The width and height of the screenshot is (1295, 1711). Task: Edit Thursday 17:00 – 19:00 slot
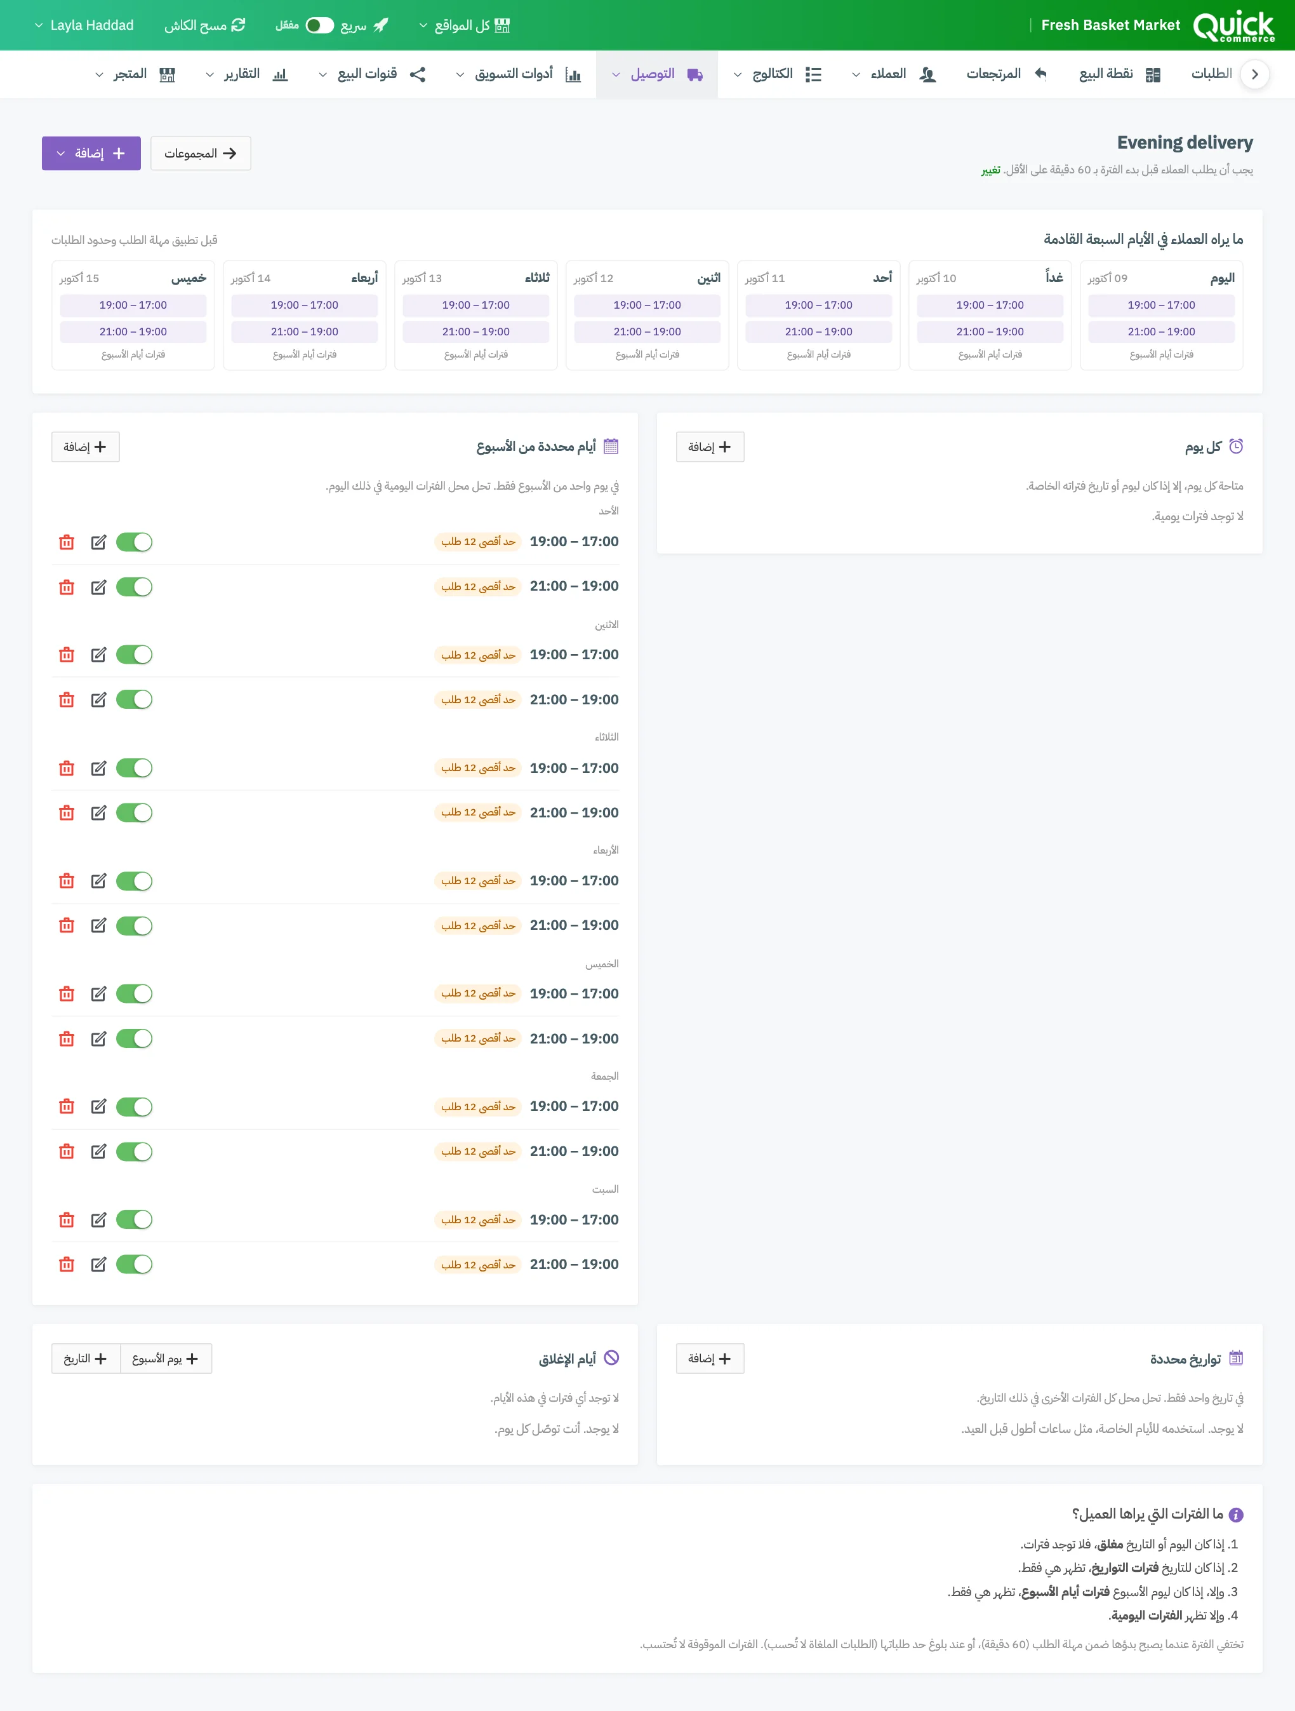point(98,994)
